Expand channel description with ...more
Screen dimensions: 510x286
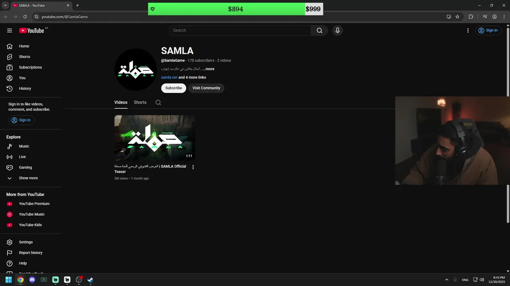208,69
